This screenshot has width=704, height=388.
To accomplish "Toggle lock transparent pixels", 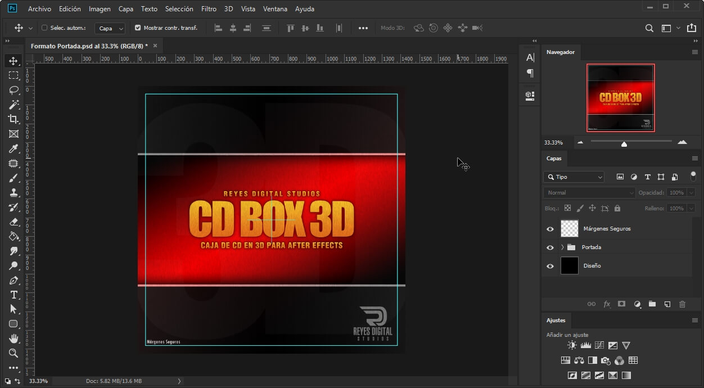I will click(567, 208).
